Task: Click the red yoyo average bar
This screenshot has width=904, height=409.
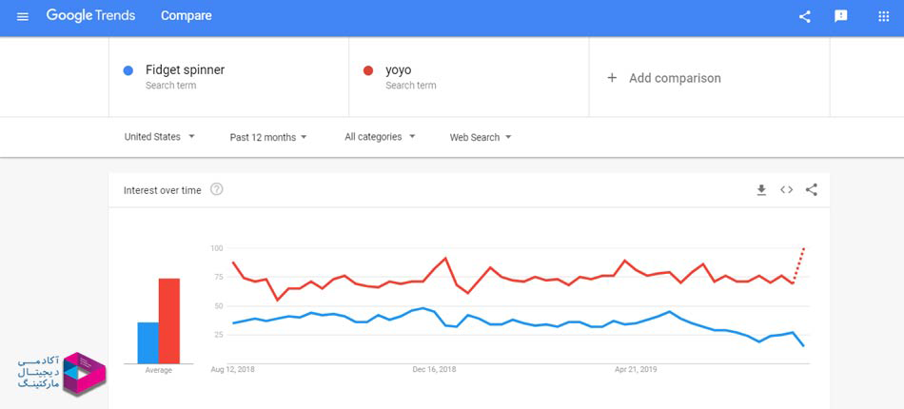Action: click(x=169, y=320)
